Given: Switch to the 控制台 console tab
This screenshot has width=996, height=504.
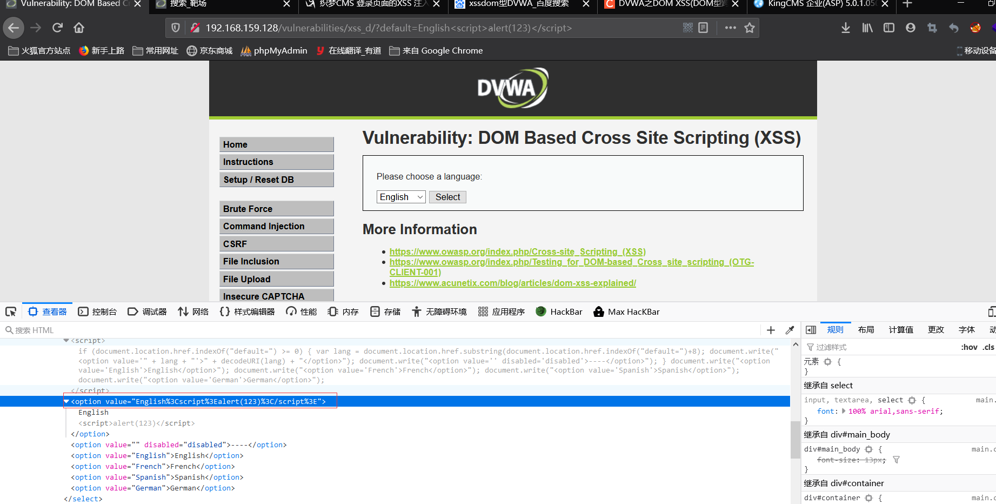Looking at the screenshot, I should tap(97, 312).
